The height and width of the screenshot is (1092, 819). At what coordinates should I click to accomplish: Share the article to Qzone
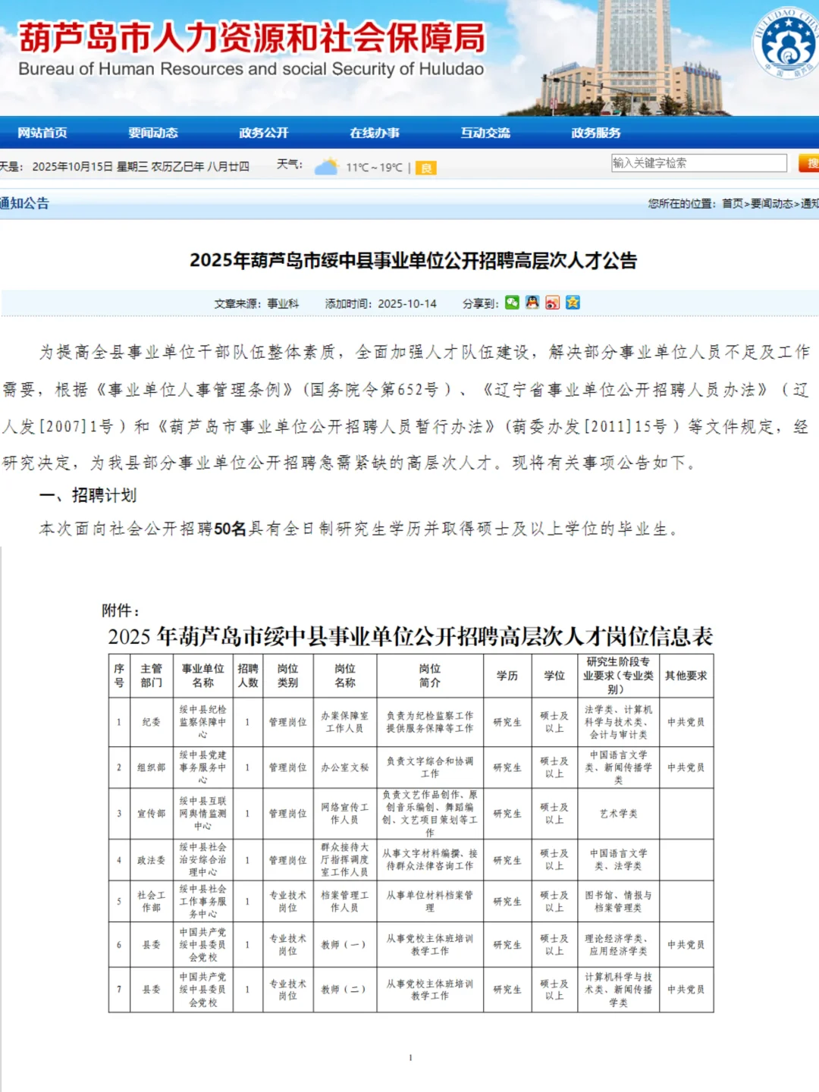(x=573, y=303)
